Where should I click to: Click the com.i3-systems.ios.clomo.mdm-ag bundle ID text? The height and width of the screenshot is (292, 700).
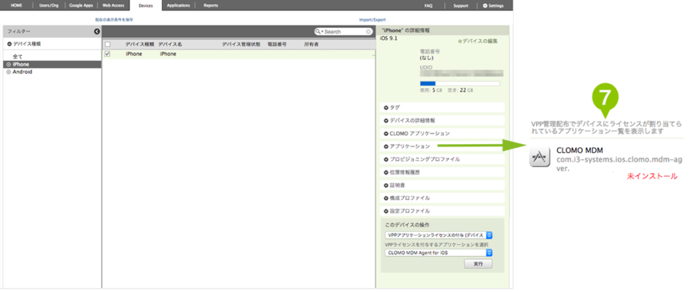click(620, 160)
